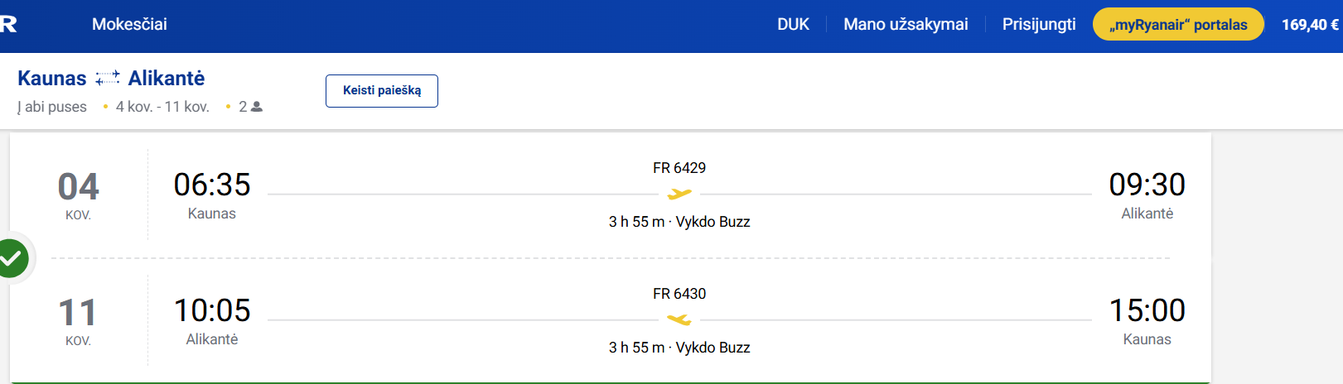Click the Ryanair logo in header

coord(8,24)
